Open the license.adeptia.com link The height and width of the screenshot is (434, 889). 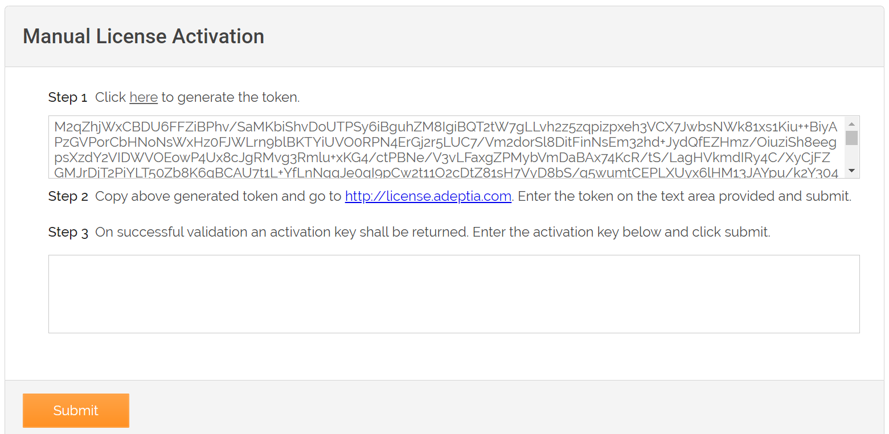428,196
